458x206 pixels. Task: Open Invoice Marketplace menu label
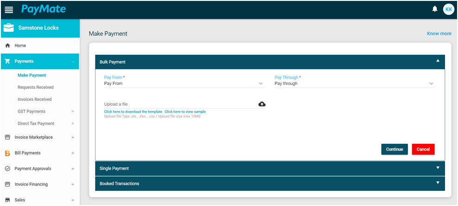click(33, 137)
